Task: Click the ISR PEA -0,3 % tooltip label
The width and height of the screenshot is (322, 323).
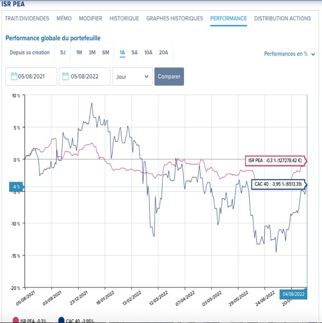Action: click(274, 160)
